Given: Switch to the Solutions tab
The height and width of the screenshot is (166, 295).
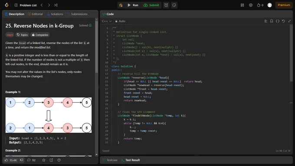Looking at the screenshot, I should [55, 14].
